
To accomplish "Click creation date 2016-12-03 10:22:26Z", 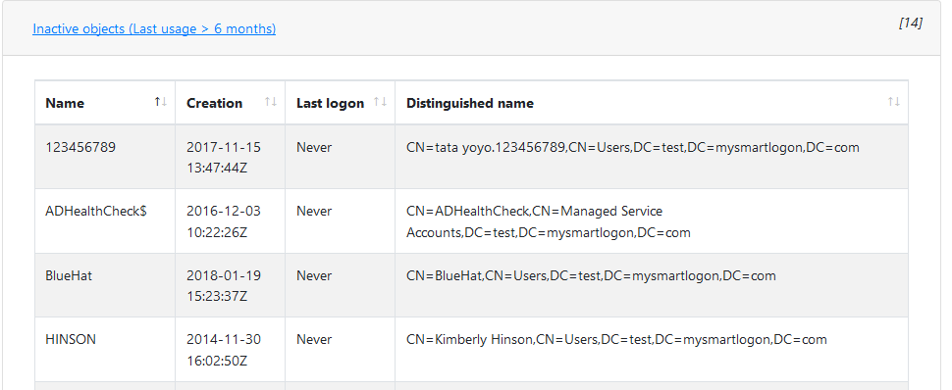I will pos(224,222).
